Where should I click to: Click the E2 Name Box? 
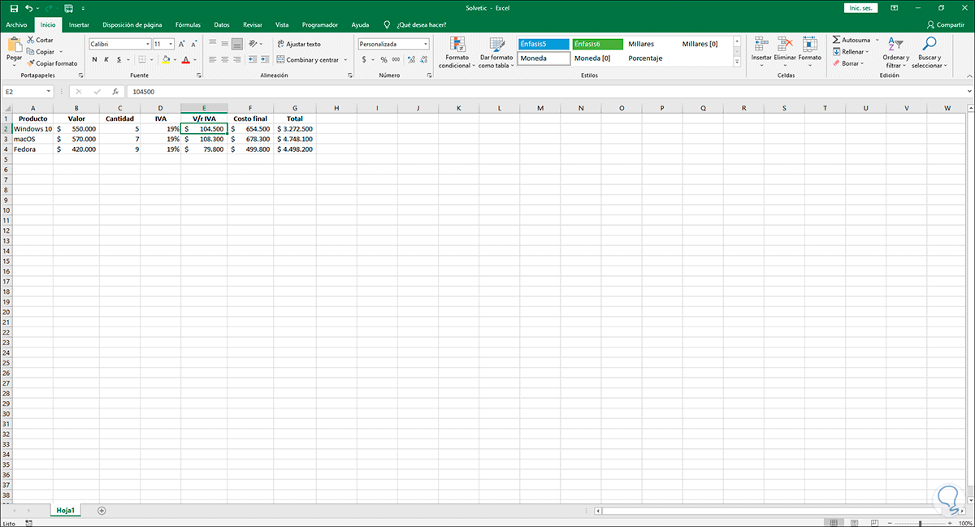pyautogui.click(x=26, y=92)
